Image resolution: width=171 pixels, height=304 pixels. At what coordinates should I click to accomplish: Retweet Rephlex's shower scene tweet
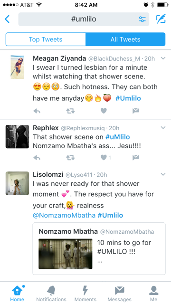pos(70,158)
